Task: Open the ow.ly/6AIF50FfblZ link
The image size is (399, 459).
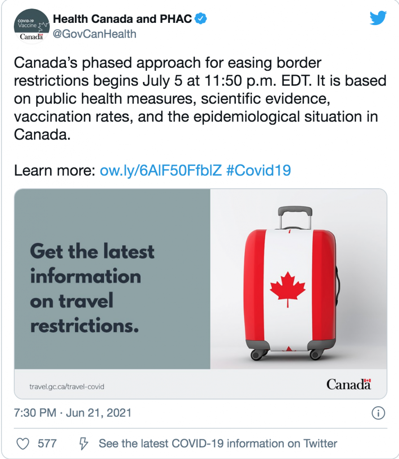Action: (x=160, y=170)
